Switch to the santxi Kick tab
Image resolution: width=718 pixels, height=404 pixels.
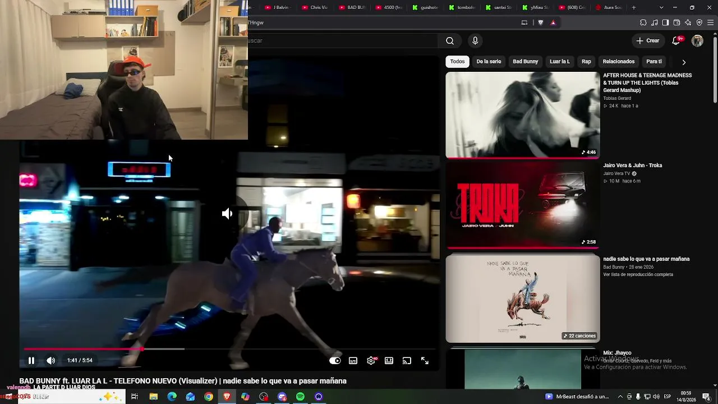coord(499,7)
